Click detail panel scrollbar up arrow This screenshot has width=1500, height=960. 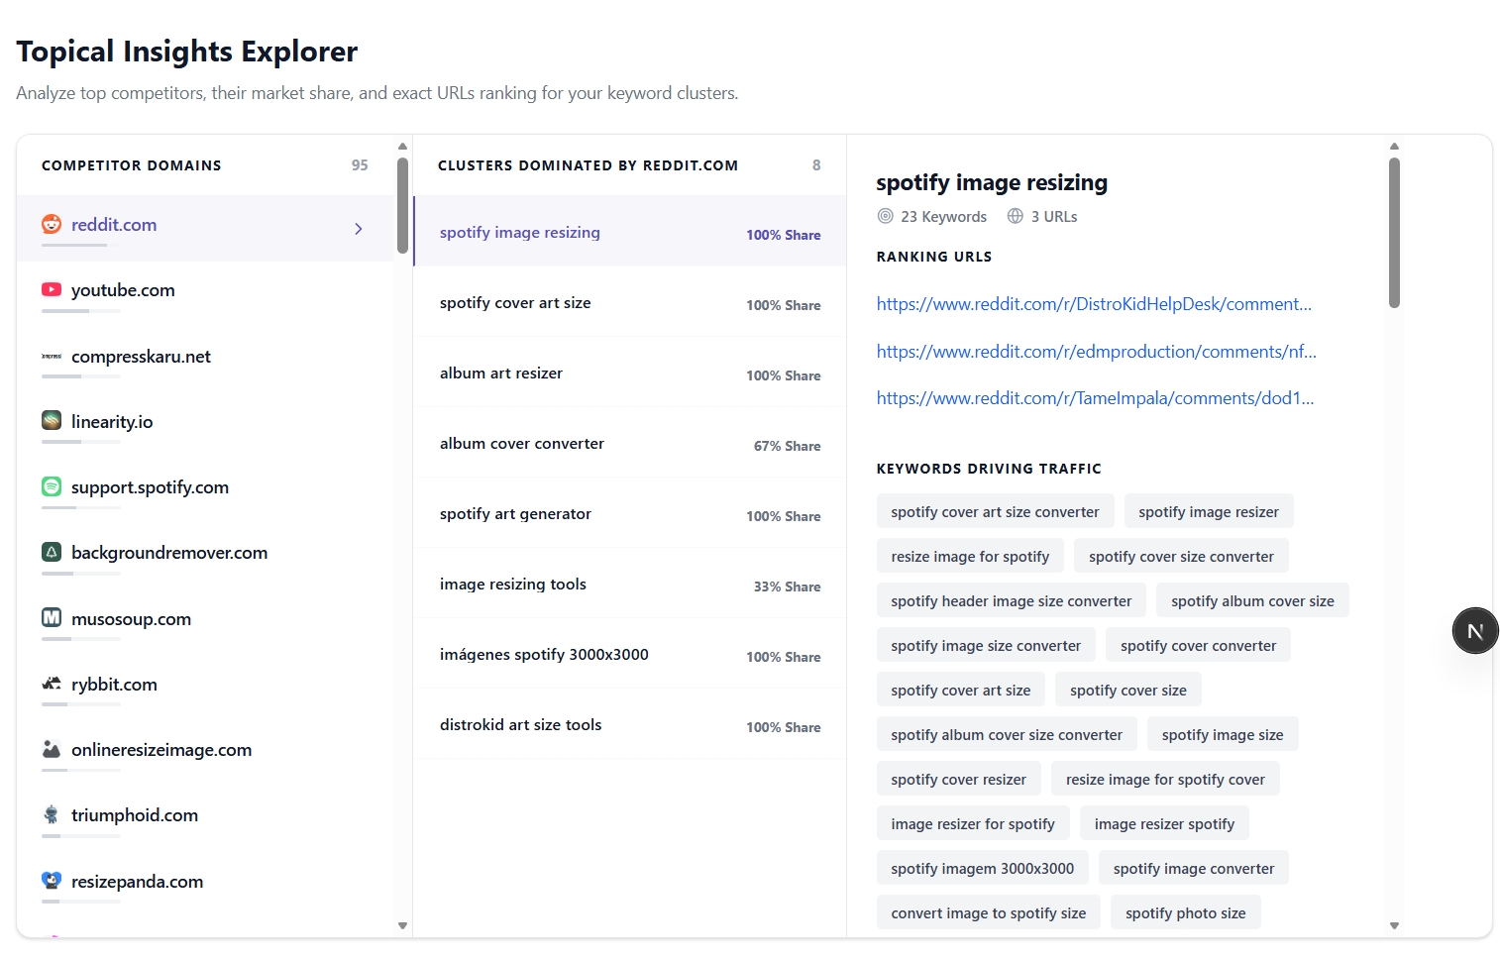1394,147
